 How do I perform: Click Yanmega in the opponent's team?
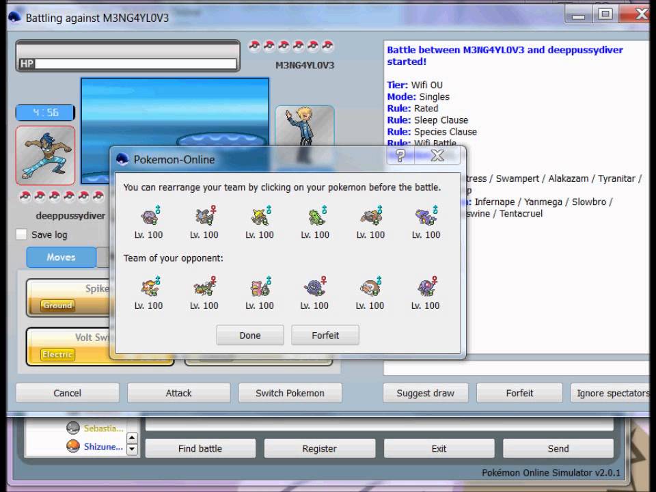coord(204,287)
